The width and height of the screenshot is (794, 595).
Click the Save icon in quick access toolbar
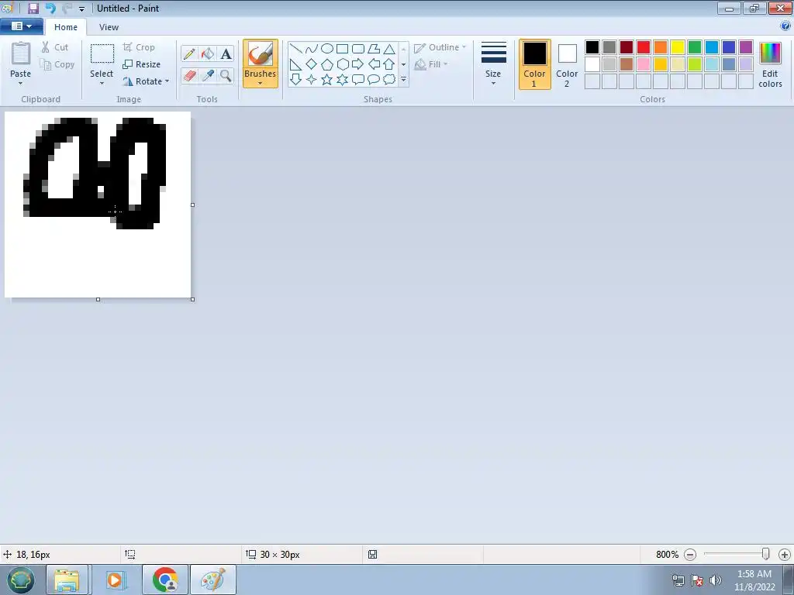pos(33,8)
